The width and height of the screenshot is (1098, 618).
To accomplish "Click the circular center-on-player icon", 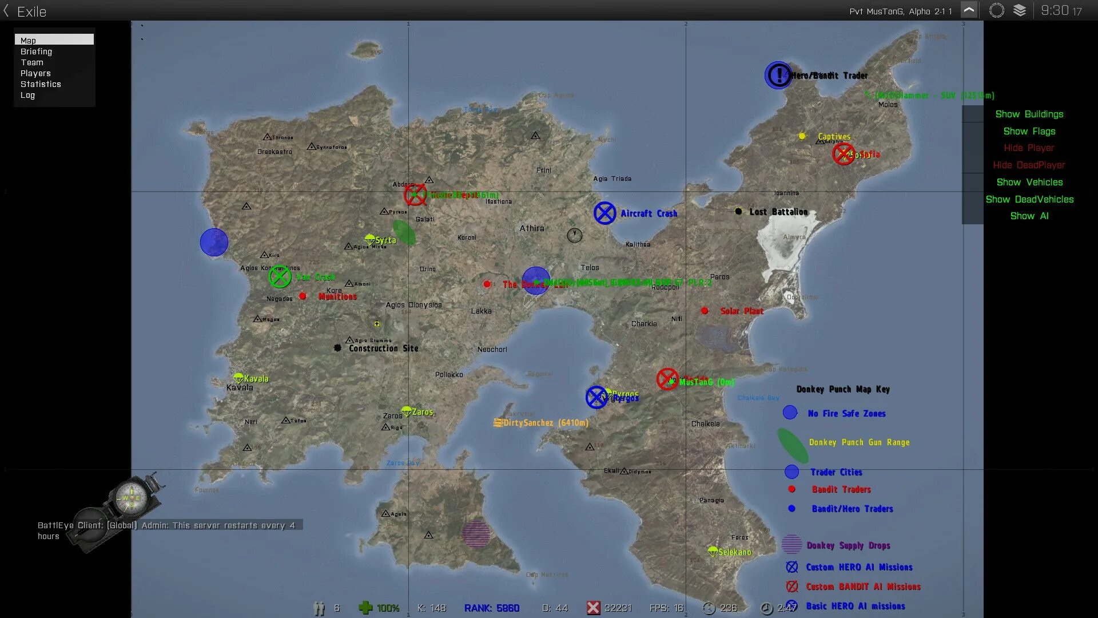I will [996, 11].
